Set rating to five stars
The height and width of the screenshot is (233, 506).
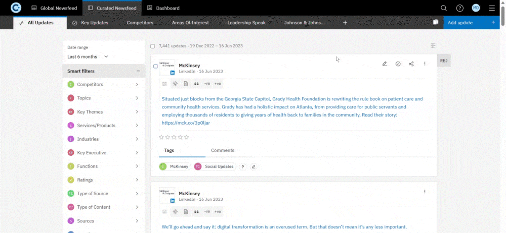point(187,137)
